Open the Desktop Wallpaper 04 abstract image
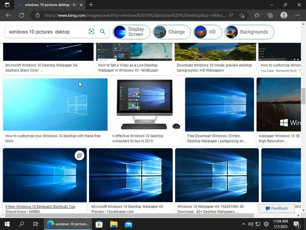The width and height of the screenshot is (306, 230). (48, 52)
